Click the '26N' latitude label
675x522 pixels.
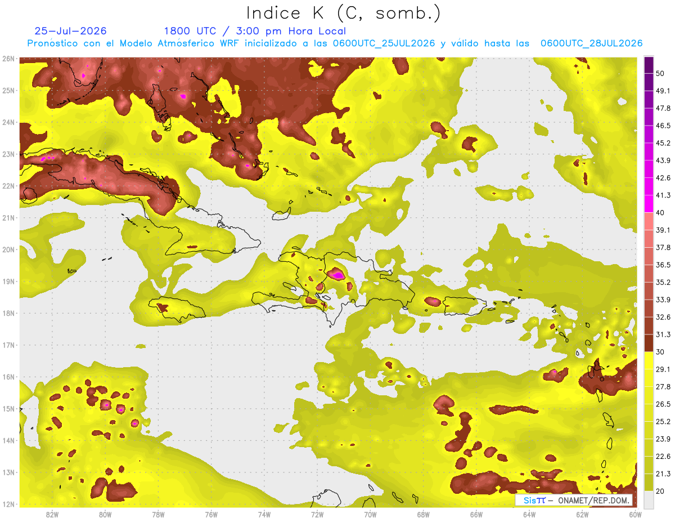click(x=8, y=59)
